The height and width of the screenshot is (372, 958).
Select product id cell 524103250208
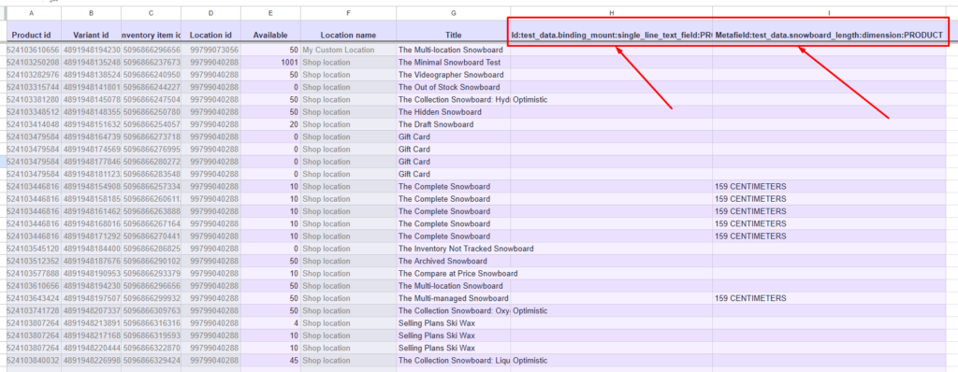[34, 63]
